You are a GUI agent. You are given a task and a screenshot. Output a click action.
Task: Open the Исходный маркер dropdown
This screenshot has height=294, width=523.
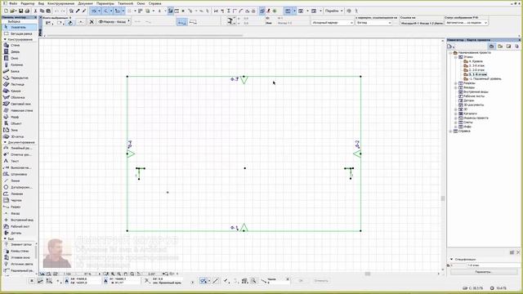[x=333, y=23]
